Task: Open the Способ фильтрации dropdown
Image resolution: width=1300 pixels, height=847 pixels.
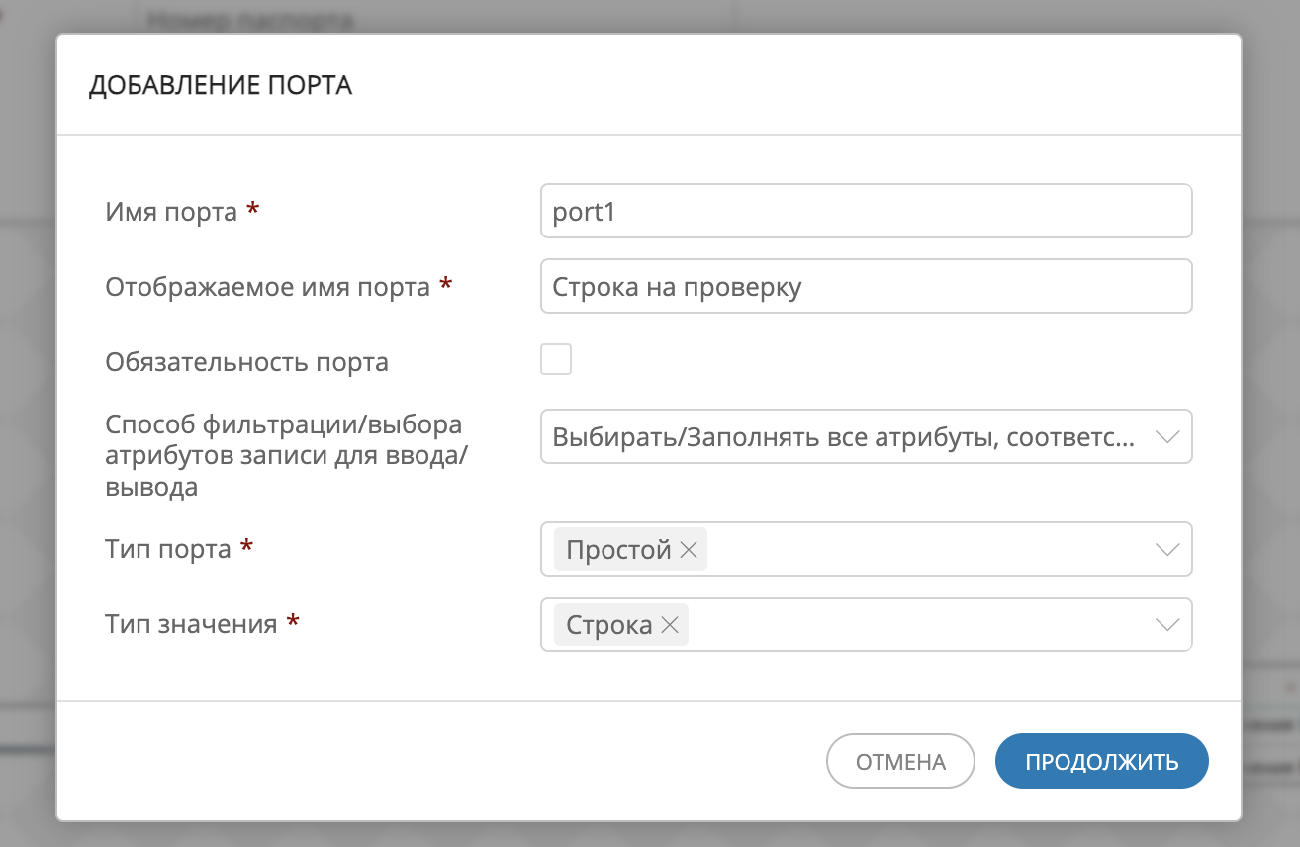Action: point(866,435)
